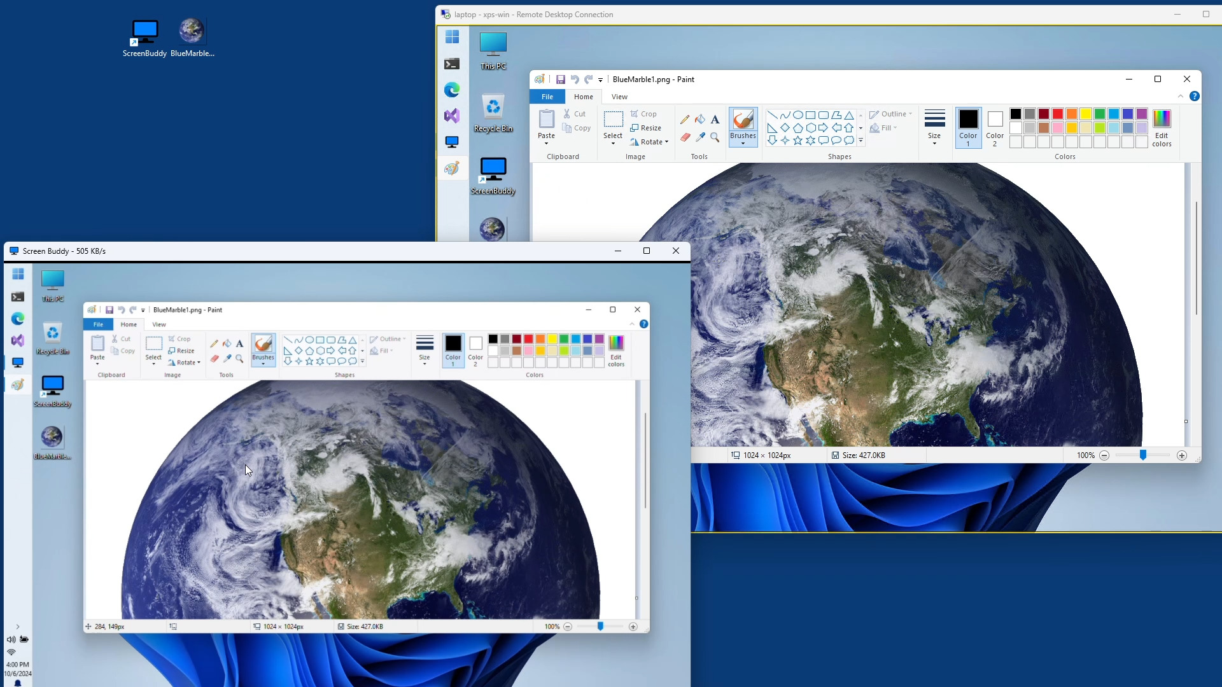Click Redo arrow in Remote Desktop Paint title bar
This screenshot has width=1222, height=687.
[x=589, y=80]
